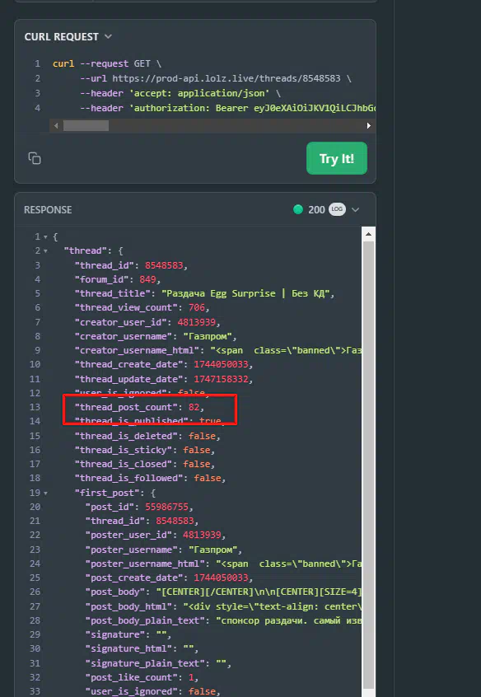Collapse the "first_post" object fold arrow
Viewport: 481px width, 697px height.
pos(45,493)
